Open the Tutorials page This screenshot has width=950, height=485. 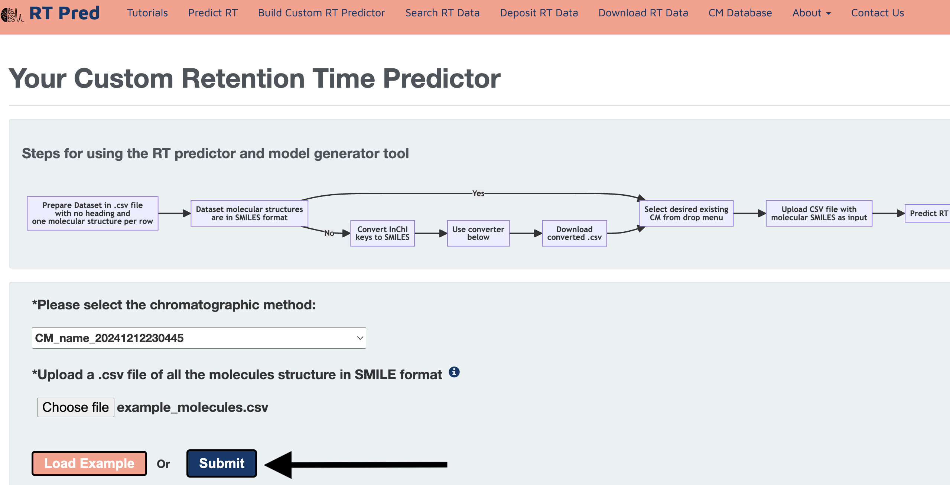[x=147, y=13]
